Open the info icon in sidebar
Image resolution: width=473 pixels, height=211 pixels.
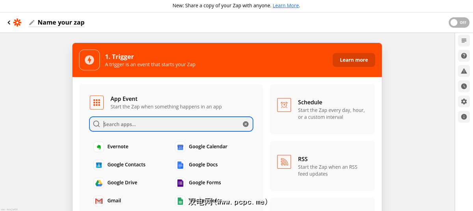[464, 117]
